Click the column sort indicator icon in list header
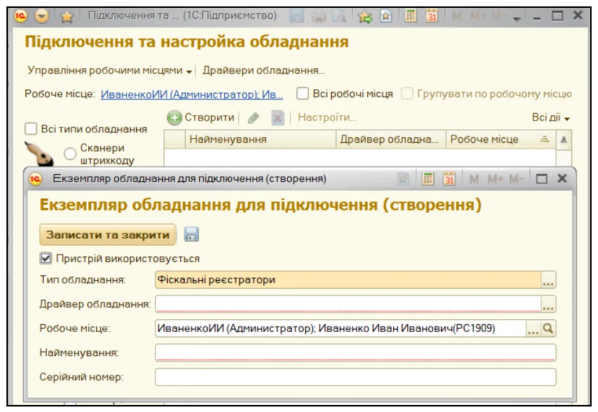Image resolution: width=598 pixels, height=412 pixels. [545, 140]
